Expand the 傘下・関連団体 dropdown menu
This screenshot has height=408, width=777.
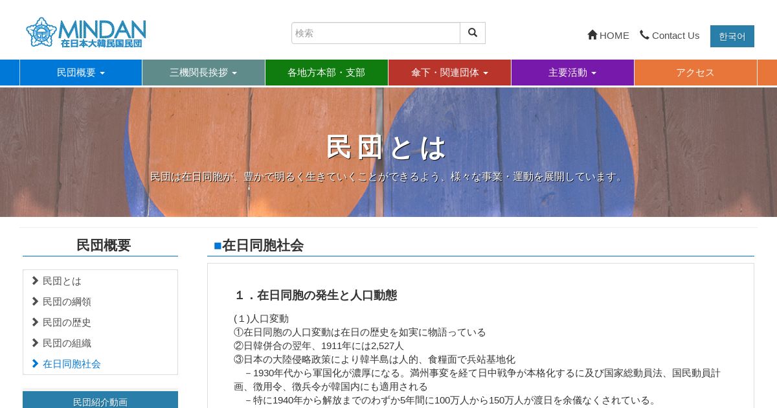pos(449,73)
